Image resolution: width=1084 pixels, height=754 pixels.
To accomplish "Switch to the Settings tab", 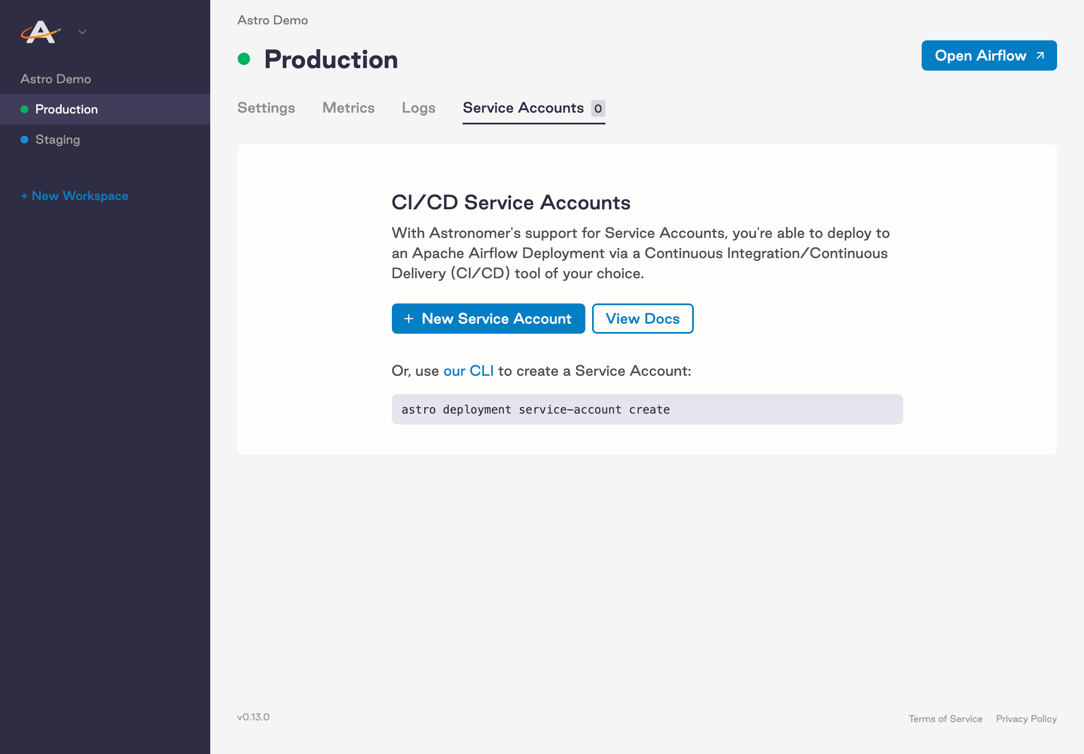I will coord(266,108).
